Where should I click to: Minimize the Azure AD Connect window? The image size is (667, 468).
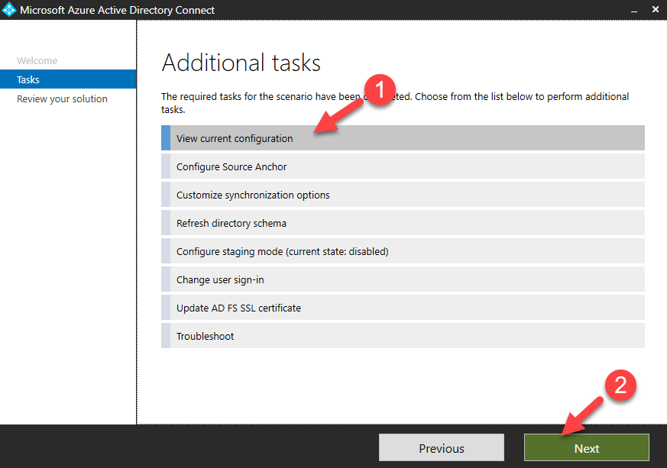(x=634, y=10)
